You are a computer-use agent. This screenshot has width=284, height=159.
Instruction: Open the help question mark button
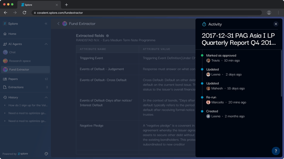pos(276,151)
